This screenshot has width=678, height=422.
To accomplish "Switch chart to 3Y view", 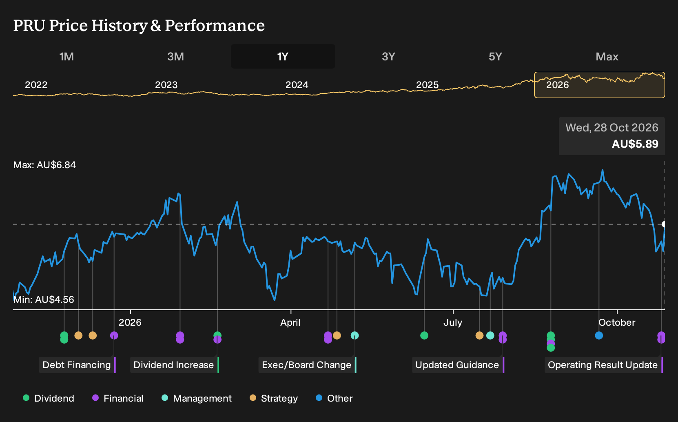I will click(x=388, y=56).
